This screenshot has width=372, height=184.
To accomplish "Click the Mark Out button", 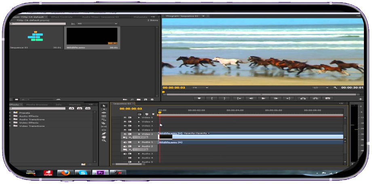I will point(224,99).
